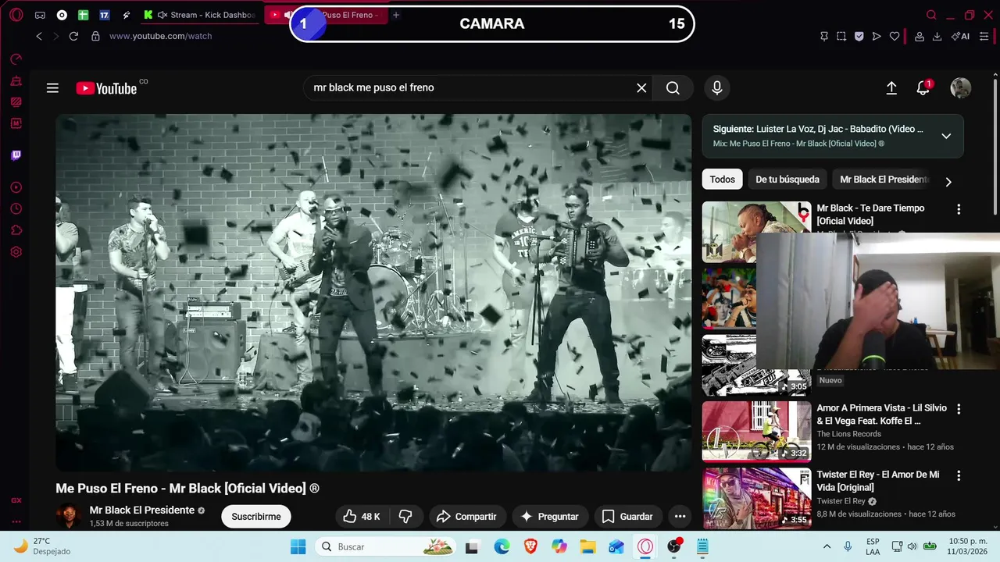Bookmark page with the heart icon
The height and width of the screenshot is (562, 1000).
click(895, 36)
